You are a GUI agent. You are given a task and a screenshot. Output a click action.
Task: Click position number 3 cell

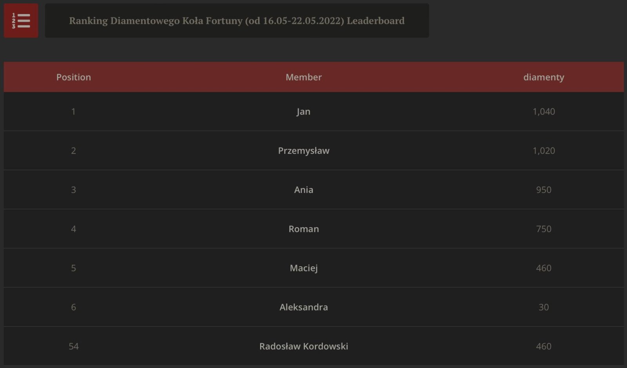click(73, 190)
